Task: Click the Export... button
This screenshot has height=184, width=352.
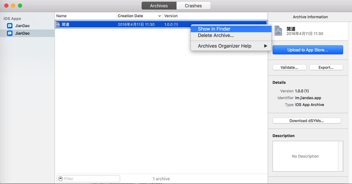Action: (x=326, y=68)
